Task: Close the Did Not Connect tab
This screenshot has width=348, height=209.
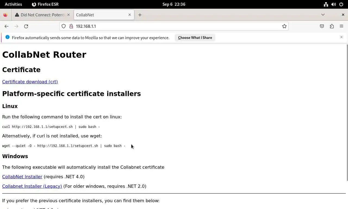Action: pyautogui.click(x=69, y=15)
